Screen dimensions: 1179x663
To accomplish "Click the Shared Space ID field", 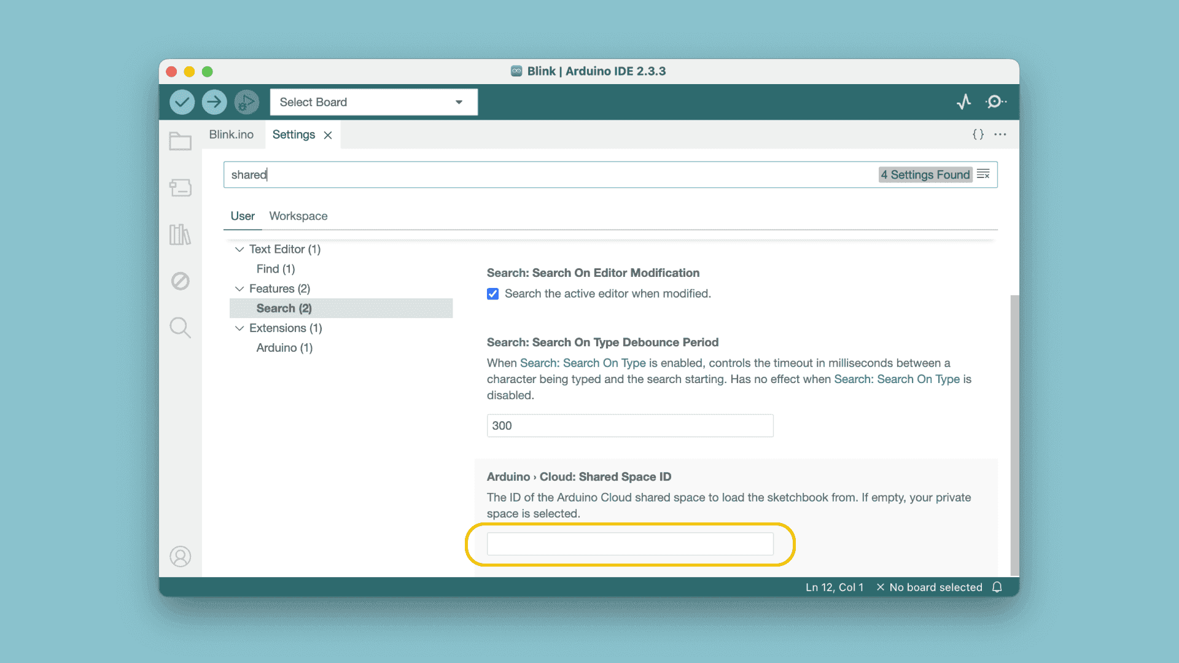I will click(629, 545).
